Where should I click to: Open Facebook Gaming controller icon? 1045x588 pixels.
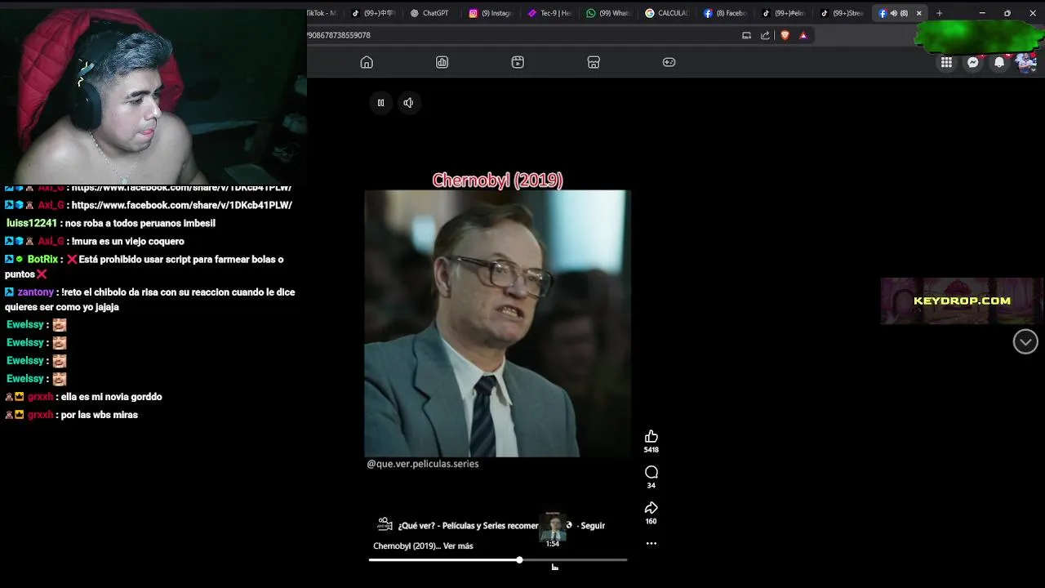(669, 62)
